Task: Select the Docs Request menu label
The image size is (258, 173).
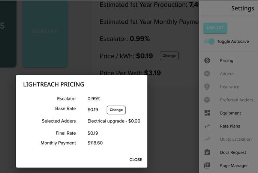Action: 233,152
